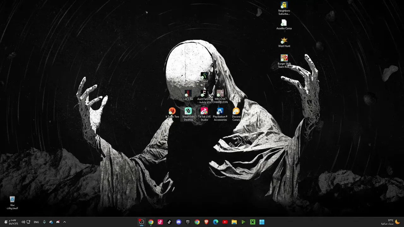The height and width of the screenshot is (227, 404).
Task: Open the Windows Start menu
Action: point(262,222)
